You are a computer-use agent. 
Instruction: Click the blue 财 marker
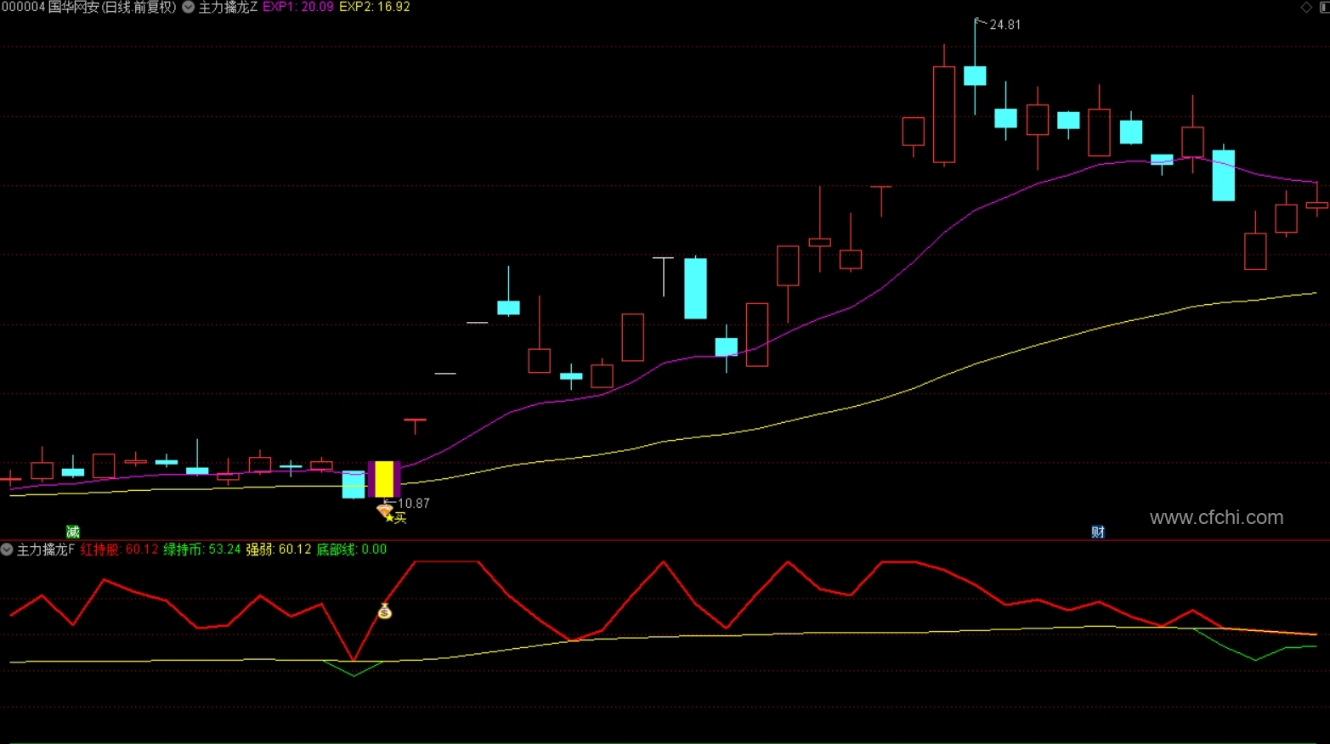point(1098,532)
